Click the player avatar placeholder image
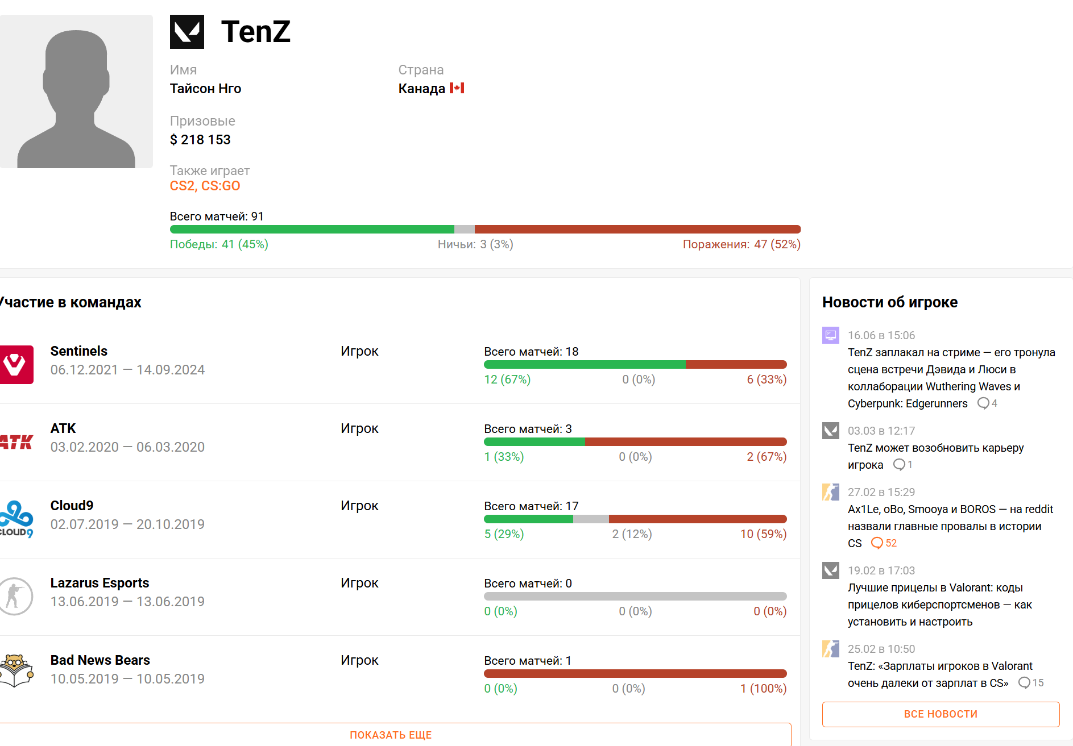The image size is (1073, 746). click(76, 91)
